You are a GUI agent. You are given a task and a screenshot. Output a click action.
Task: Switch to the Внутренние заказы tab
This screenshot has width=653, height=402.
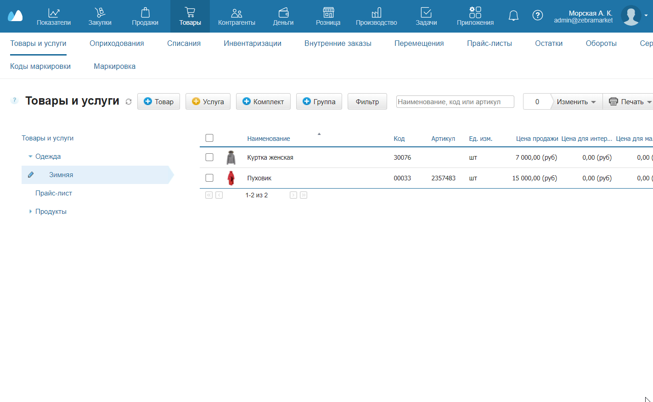[338, 44]
